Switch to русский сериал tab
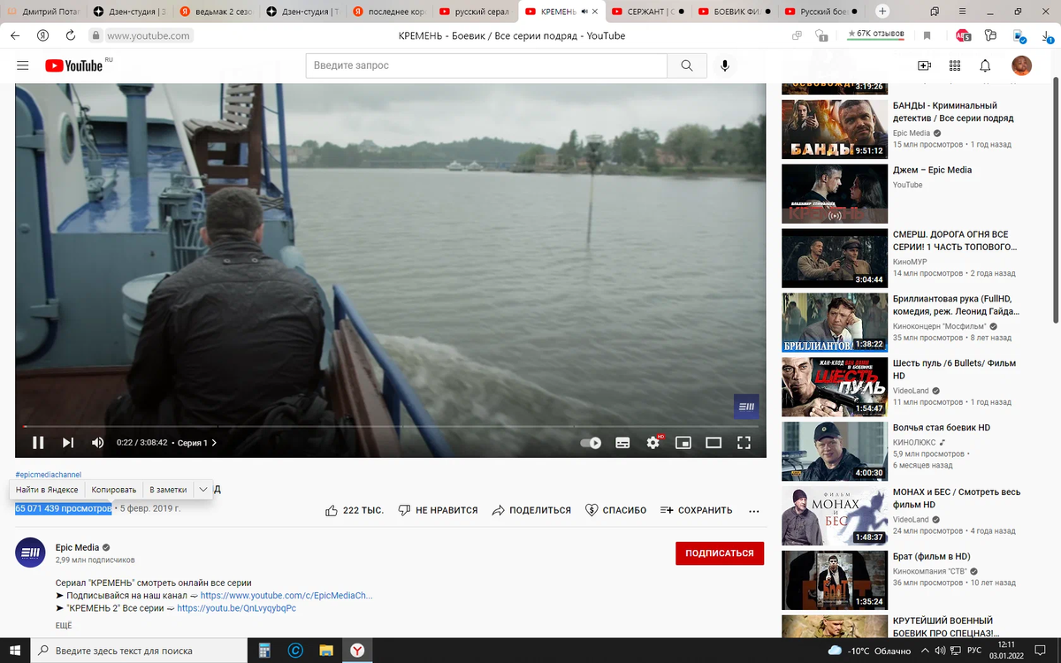 click(474, 11)
